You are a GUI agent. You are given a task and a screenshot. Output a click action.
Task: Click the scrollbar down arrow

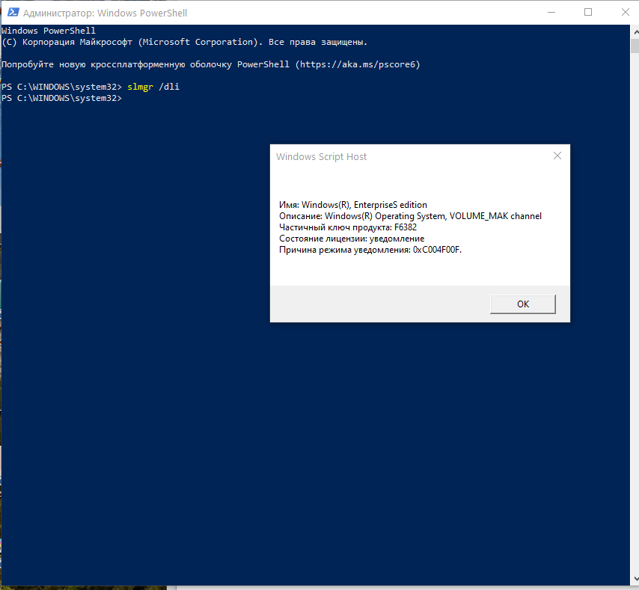(x=635, y=579)
